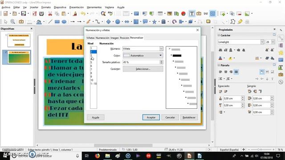Select the Curve pencil tool

89,22
